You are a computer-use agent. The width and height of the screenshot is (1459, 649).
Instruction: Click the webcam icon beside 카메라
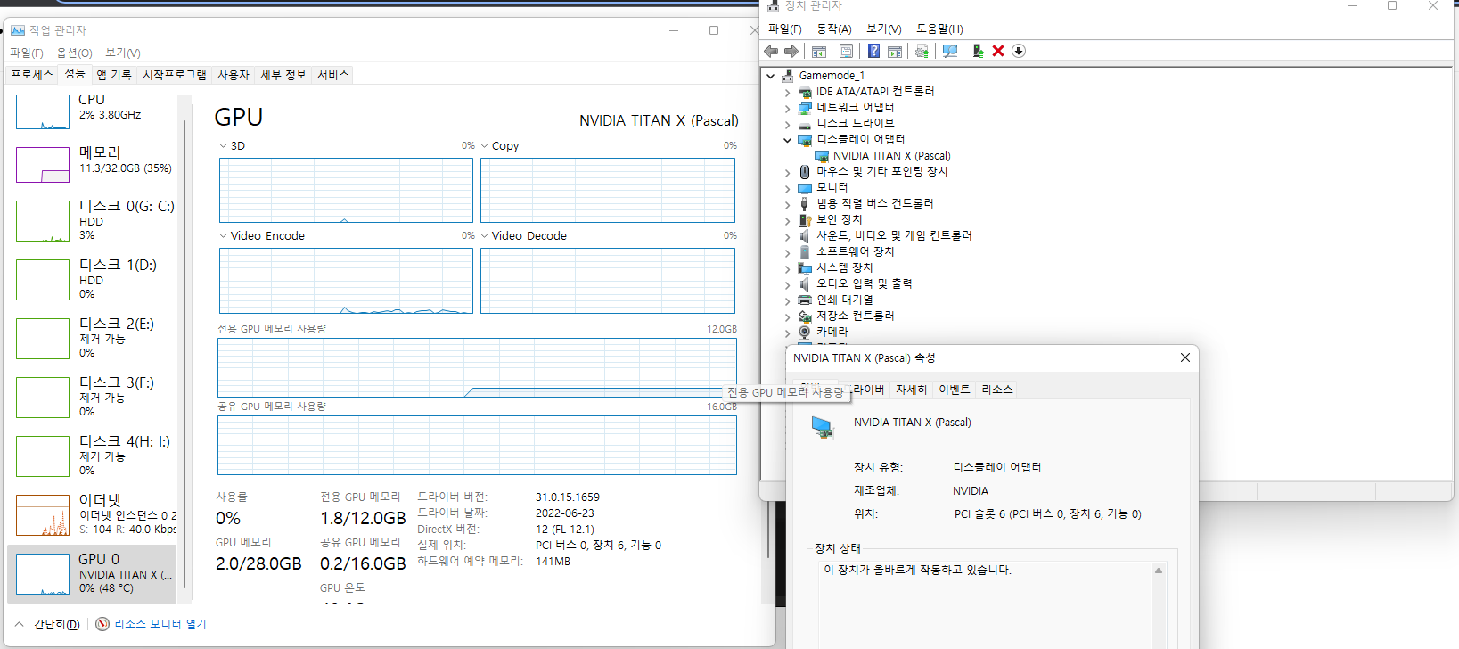(805, 332)
